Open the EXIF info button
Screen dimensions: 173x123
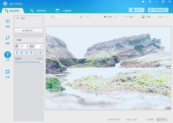tap(162, 120)
